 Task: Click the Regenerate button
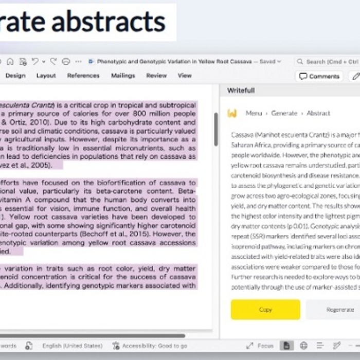click(339, 310)
